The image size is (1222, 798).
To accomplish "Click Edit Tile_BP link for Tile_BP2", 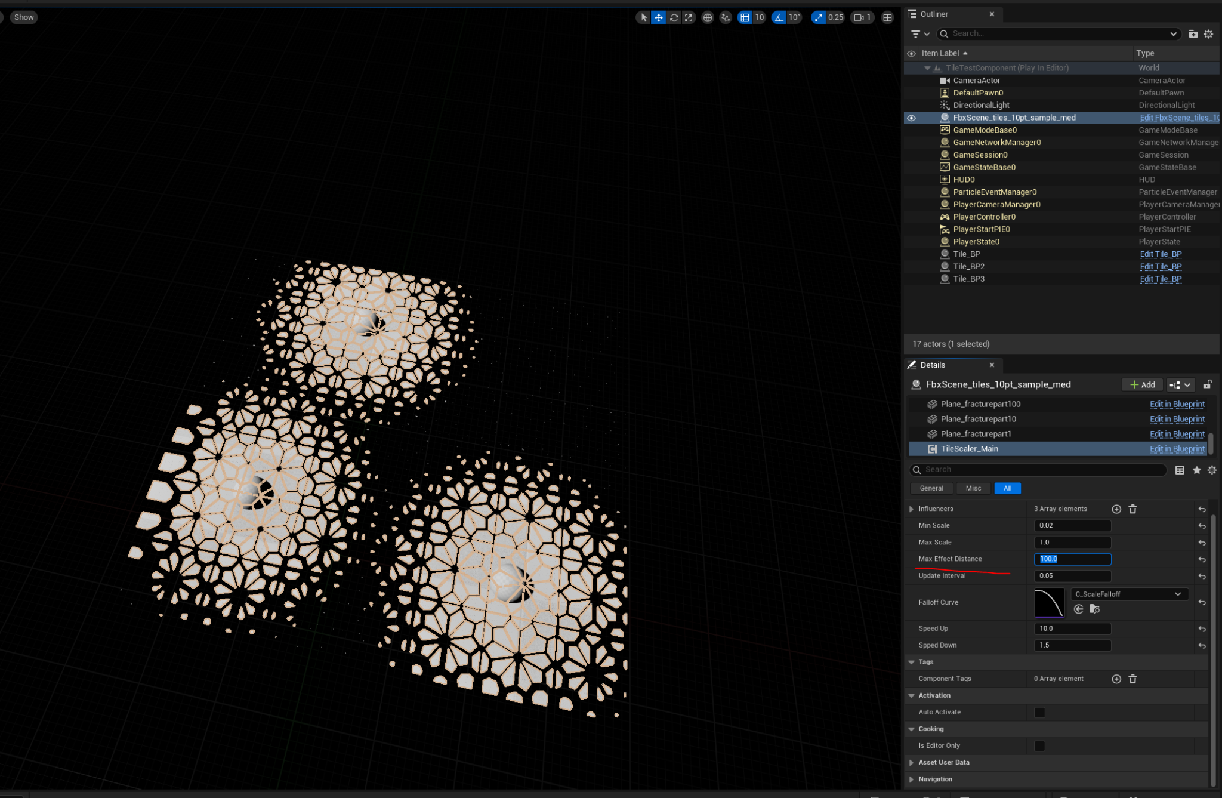I will click(x=1160, y=266).
